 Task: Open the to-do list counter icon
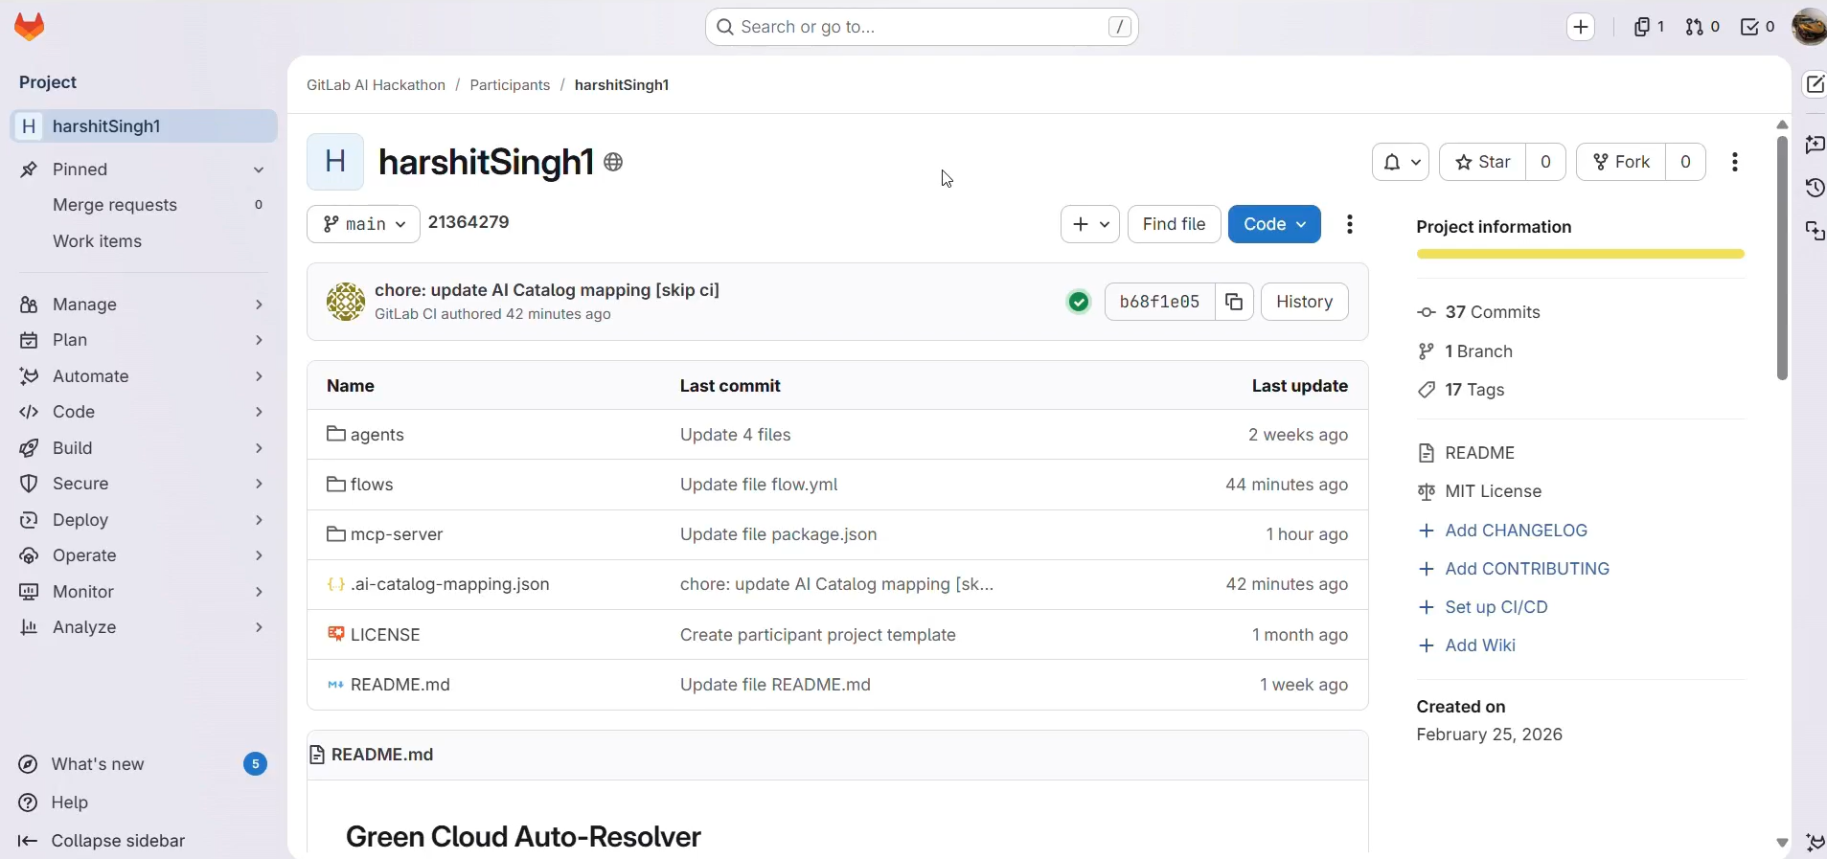1758,27
